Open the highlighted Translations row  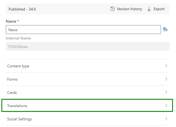(x=87, y=105)
